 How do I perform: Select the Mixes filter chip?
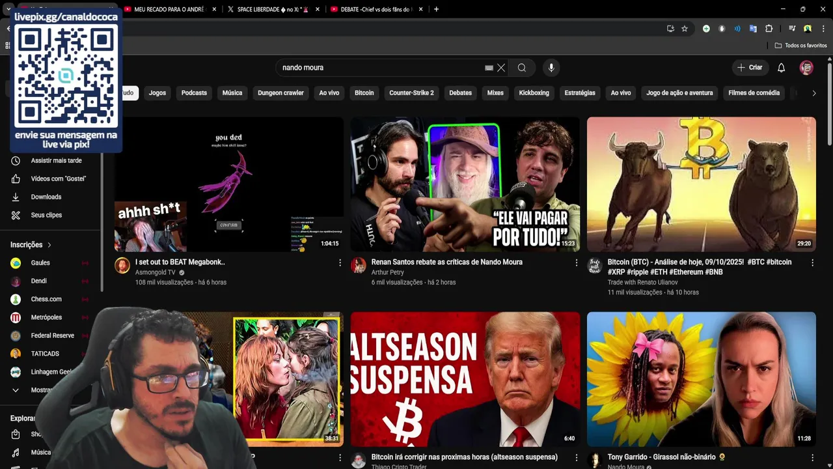495,93
